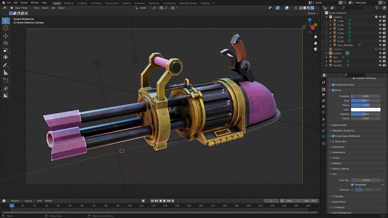Image resolution: width=388 pixels, height=218 pixels.
Task: Disable the Bloom checkbox
Action: [x=333, y=90]
